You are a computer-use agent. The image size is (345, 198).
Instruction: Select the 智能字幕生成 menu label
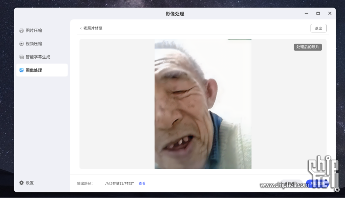(x=38, y=57)
